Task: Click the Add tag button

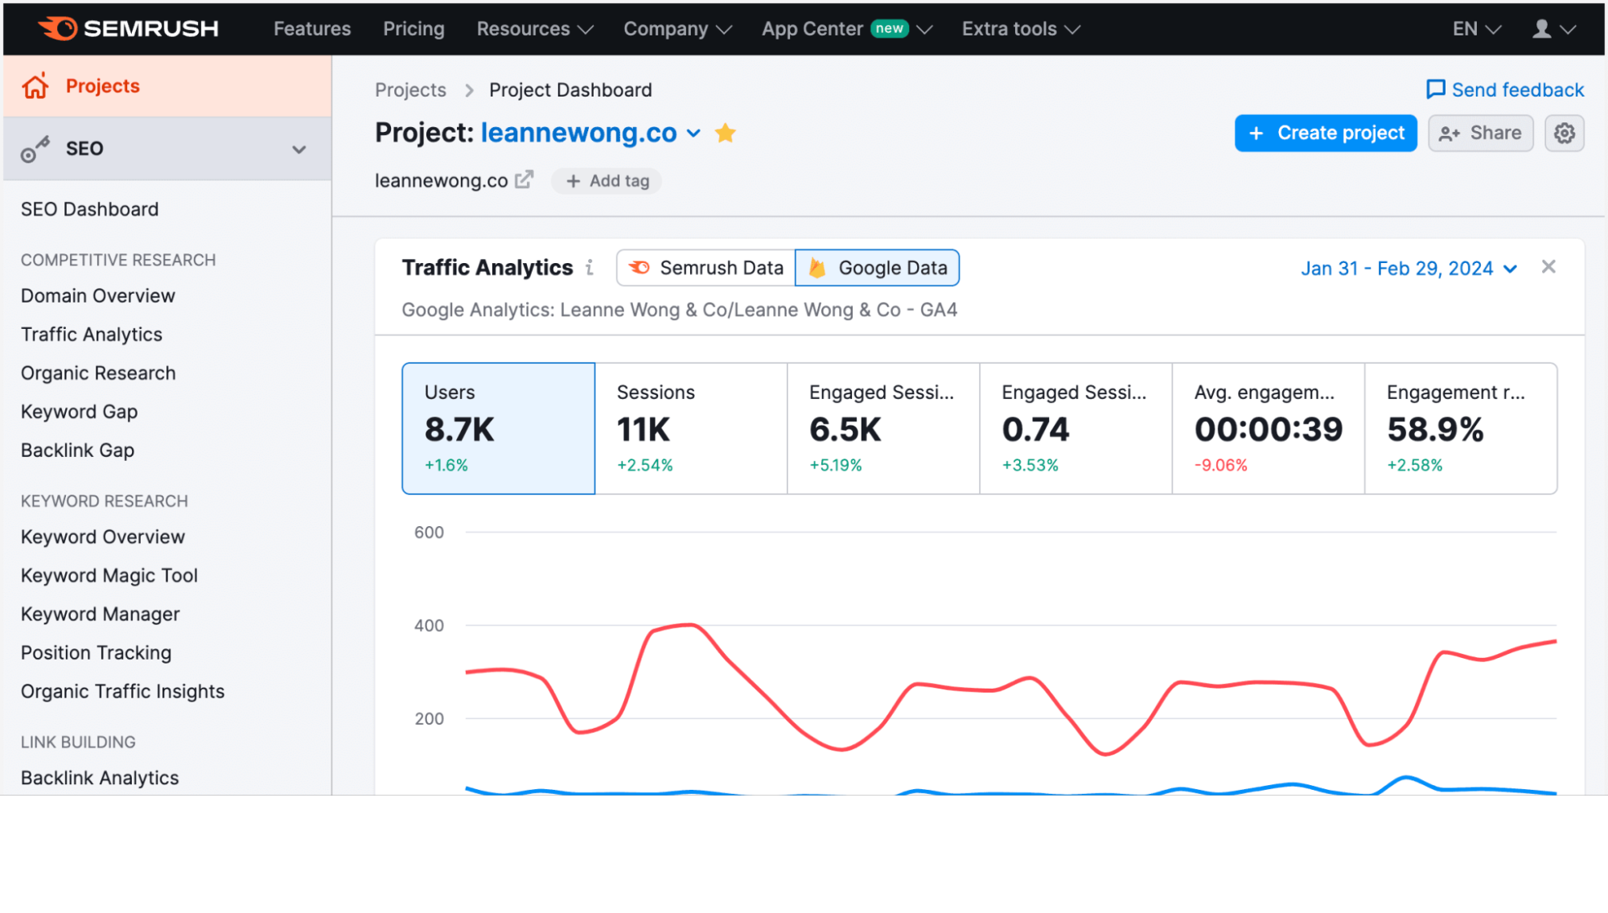Action: [x=607, y=181]
